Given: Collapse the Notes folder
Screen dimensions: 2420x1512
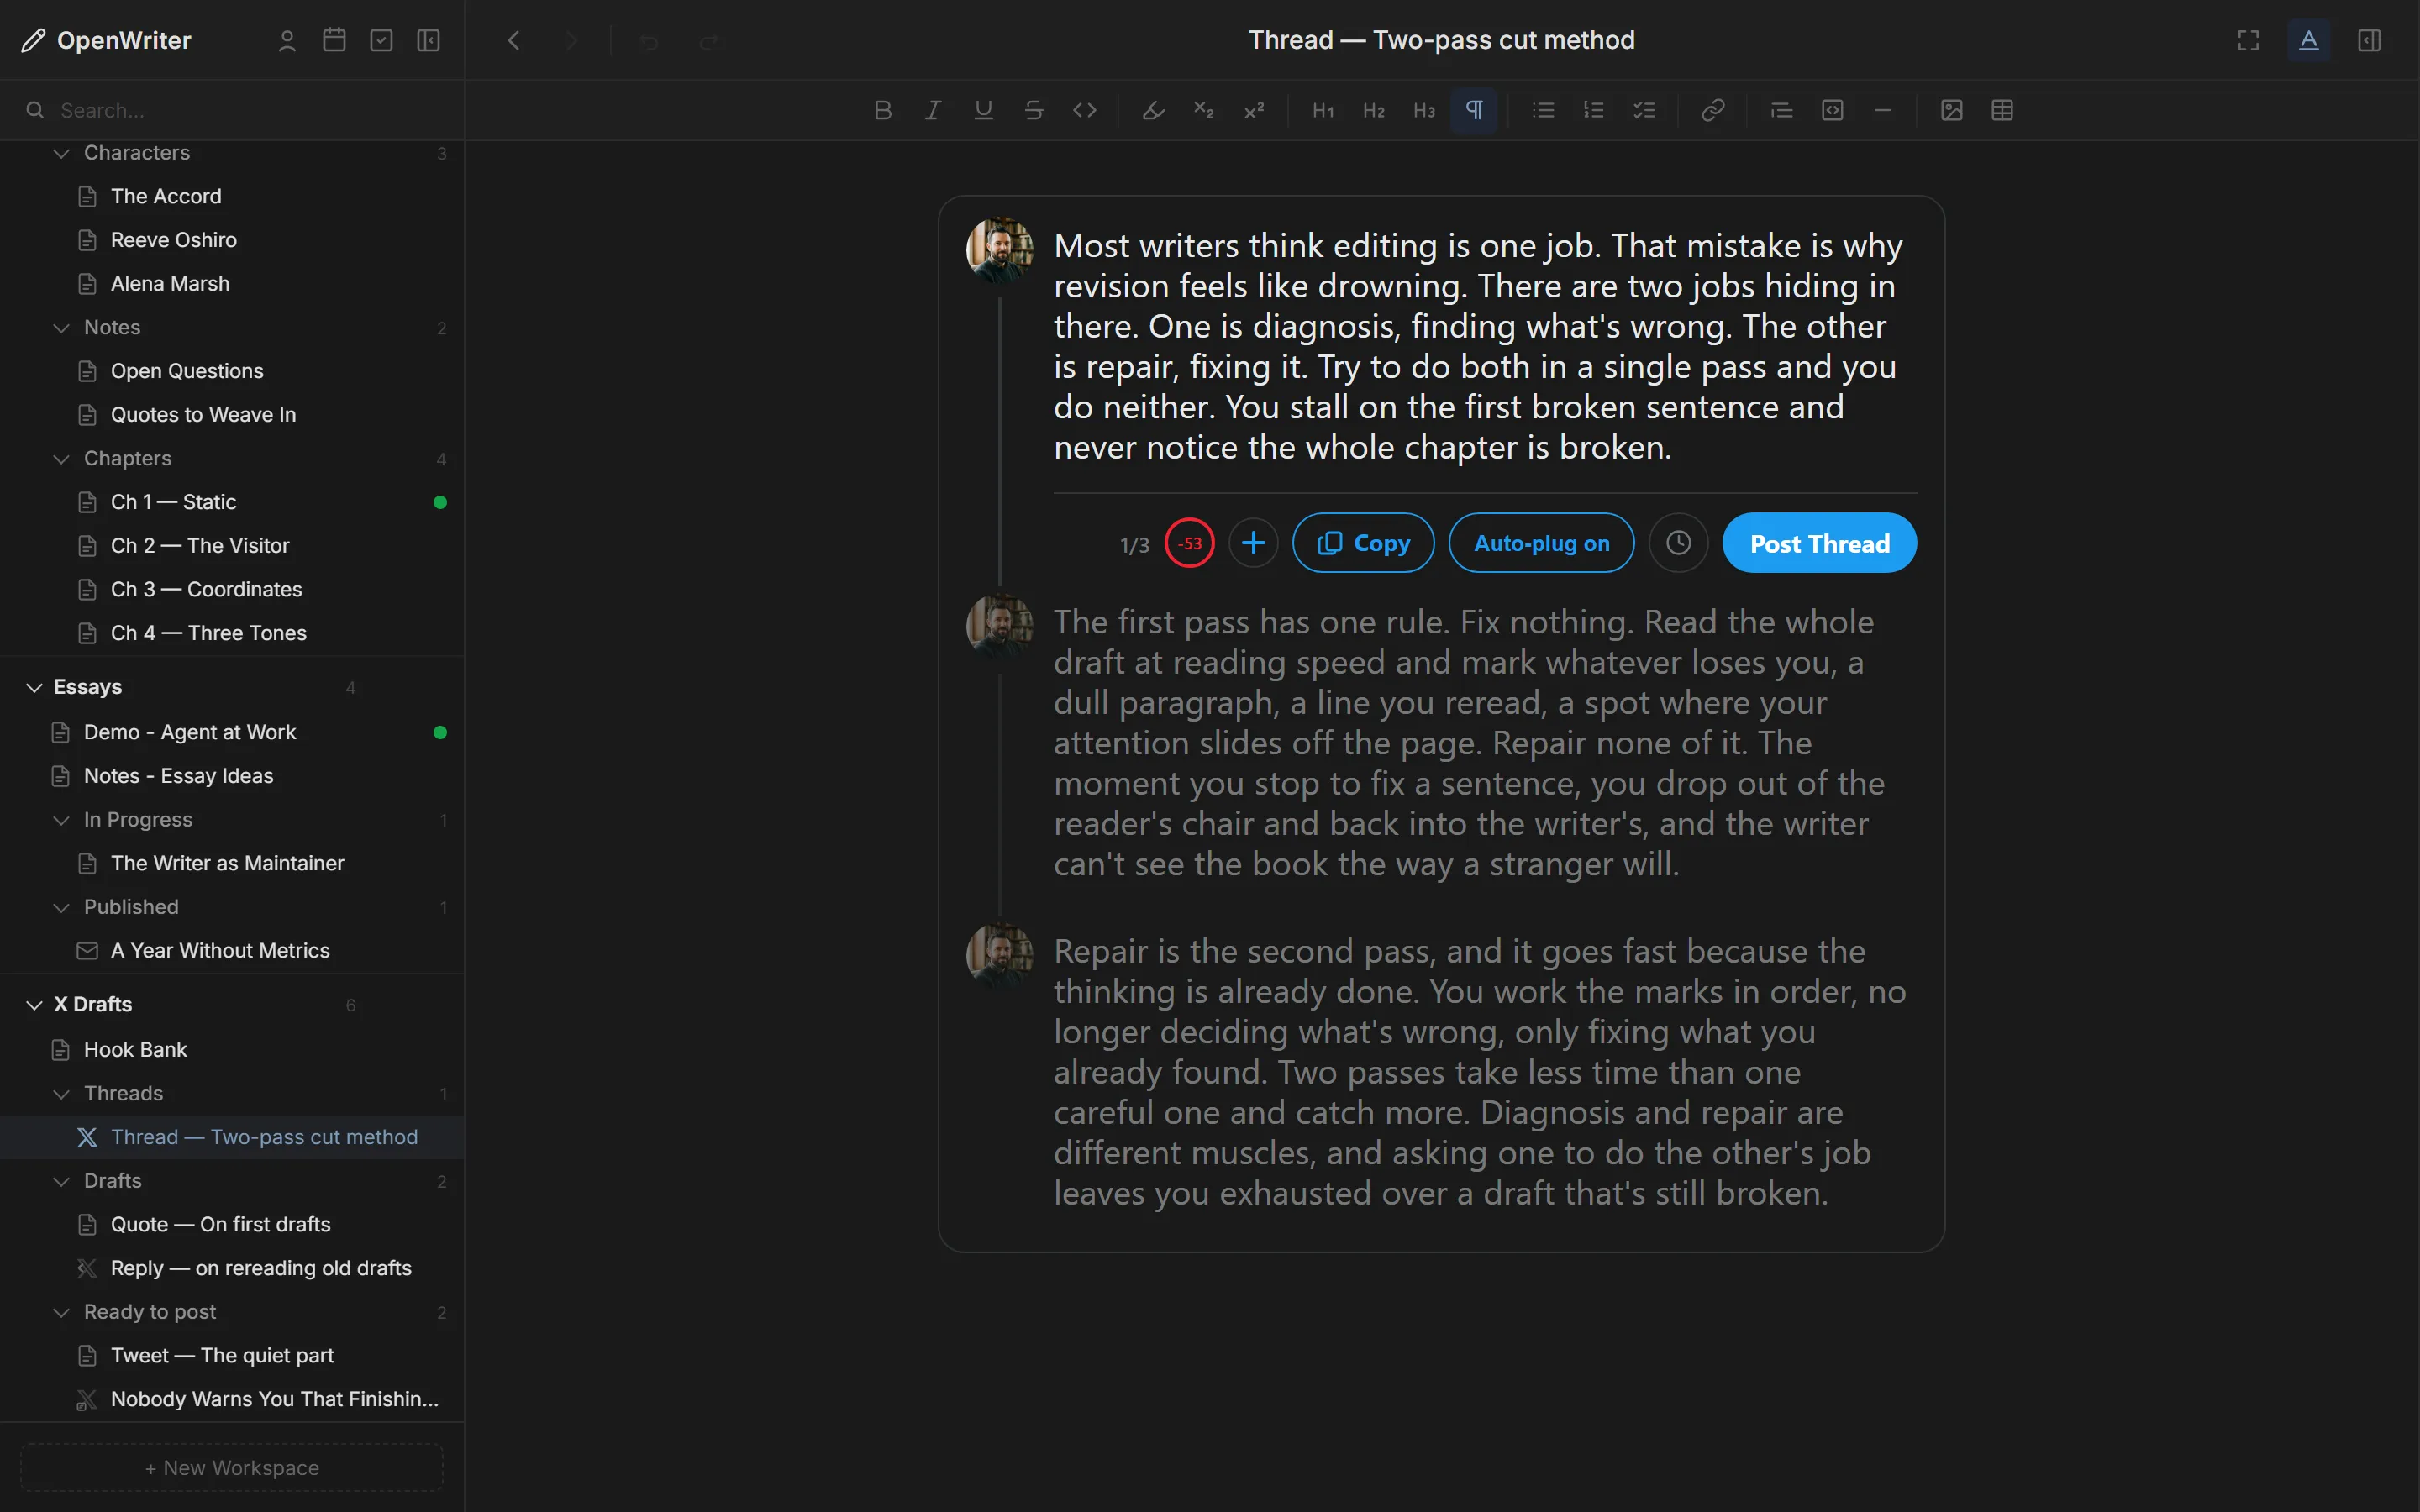Looking at the screenshot, I should click(x=61, y=328).
